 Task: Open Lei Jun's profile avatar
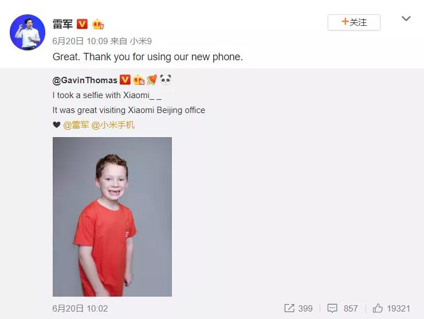tap(28, 33)
